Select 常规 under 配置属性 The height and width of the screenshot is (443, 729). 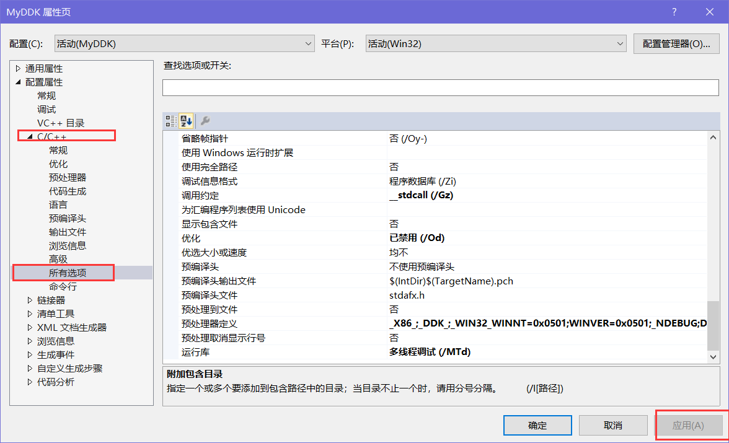tap(46, 96)
